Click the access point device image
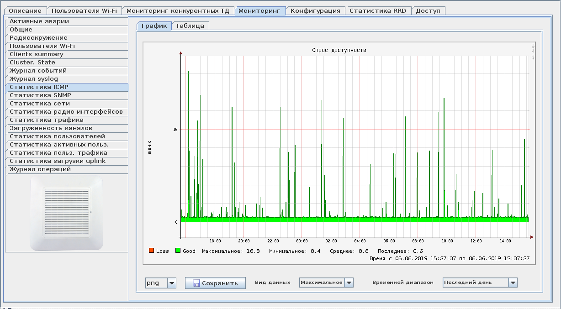 [x=66, y=213]
